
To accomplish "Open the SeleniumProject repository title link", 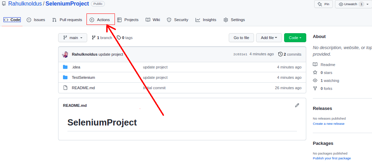I will [67, 4].
